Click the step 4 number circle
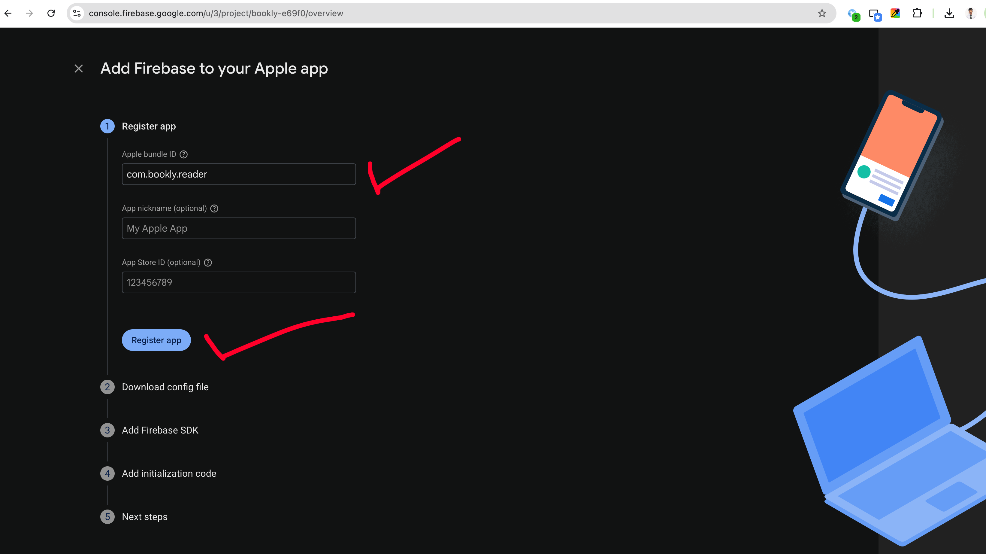986x554 pixels. click(x=107, y=473)
